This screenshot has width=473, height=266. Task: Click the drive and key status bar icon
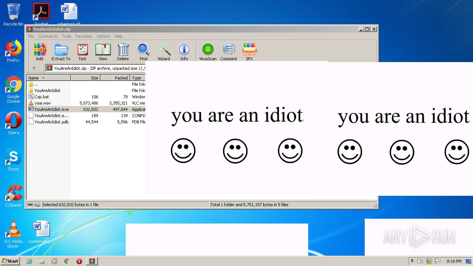(x=34, y=205)
